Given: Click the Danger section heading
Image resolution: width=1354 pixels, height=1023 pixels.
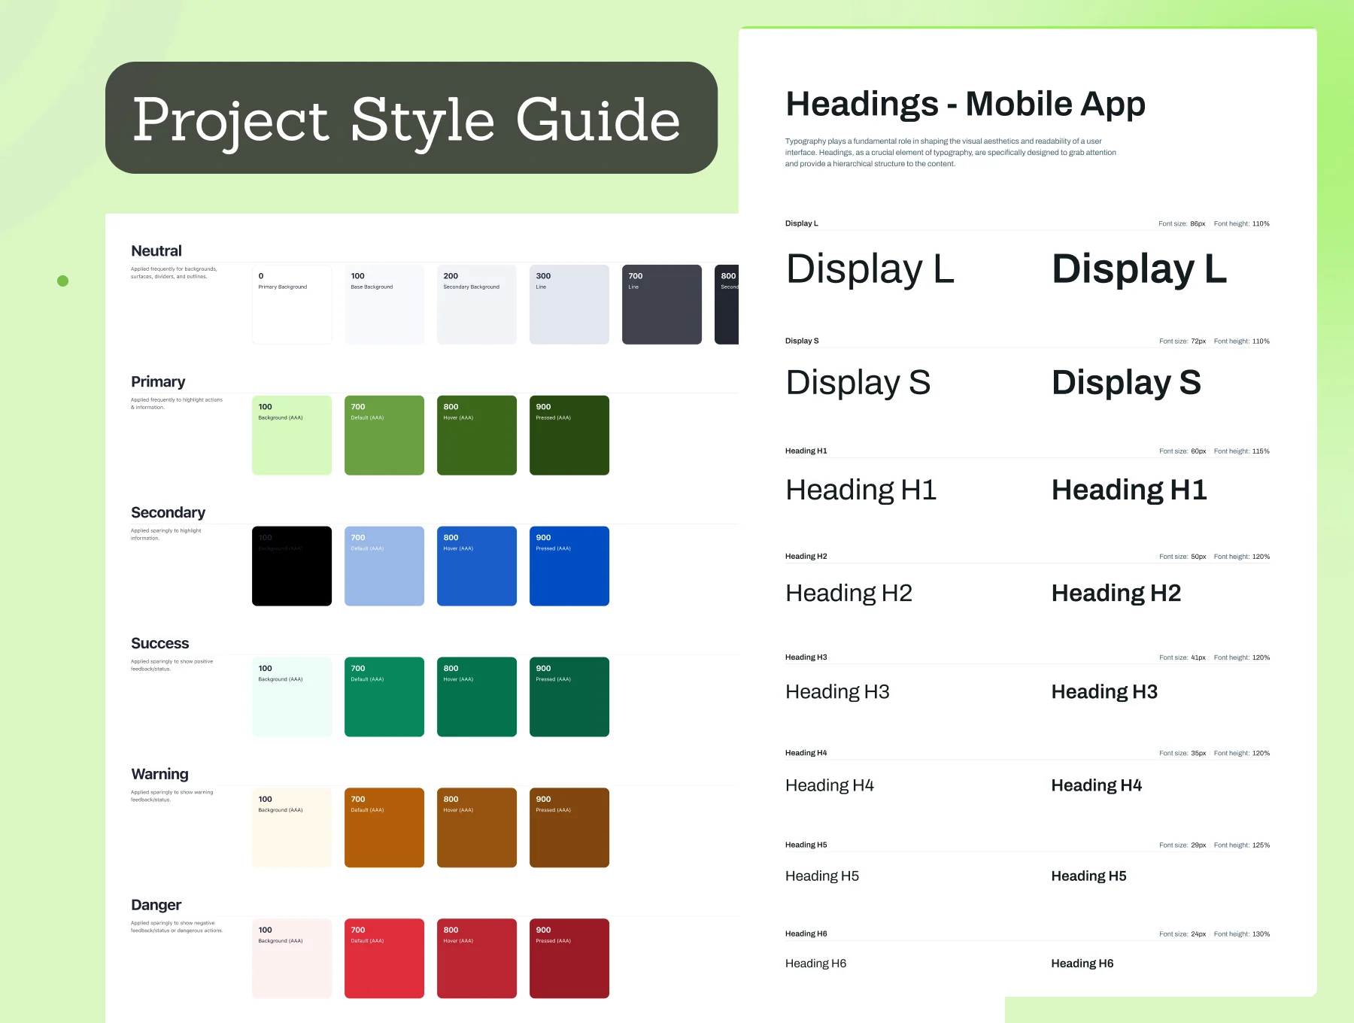Looking at the screenshot, I should 156,905.
